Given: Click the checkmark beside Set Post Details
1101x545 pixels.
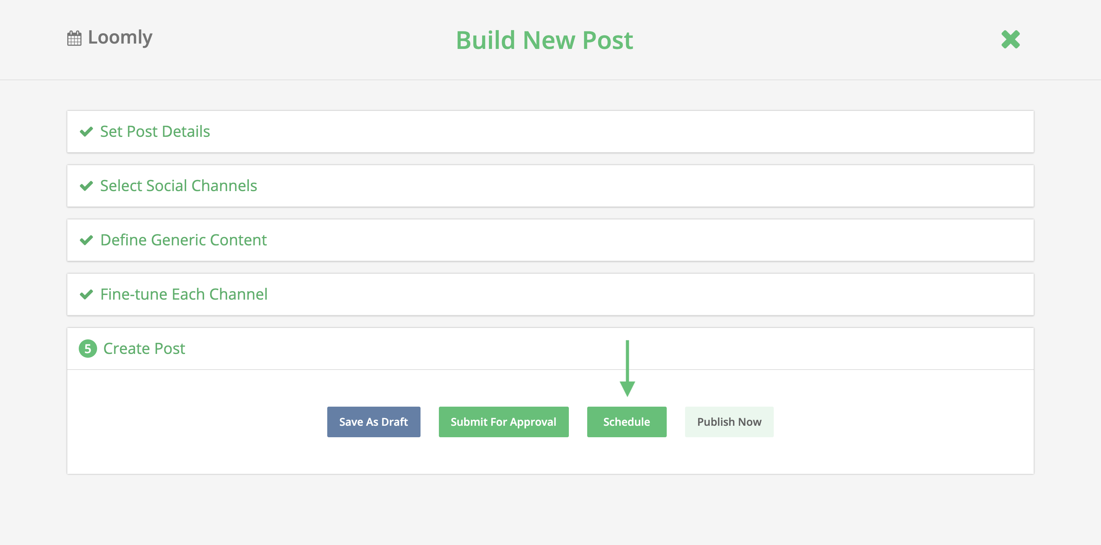Looking at the screenshot, I should point(87,131).
